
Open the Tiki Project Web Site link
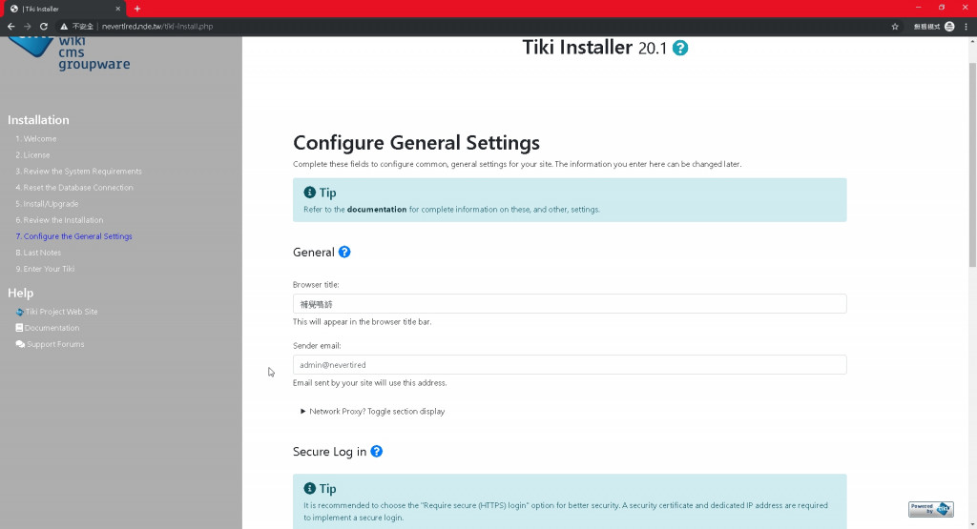[x=62, y=312]
